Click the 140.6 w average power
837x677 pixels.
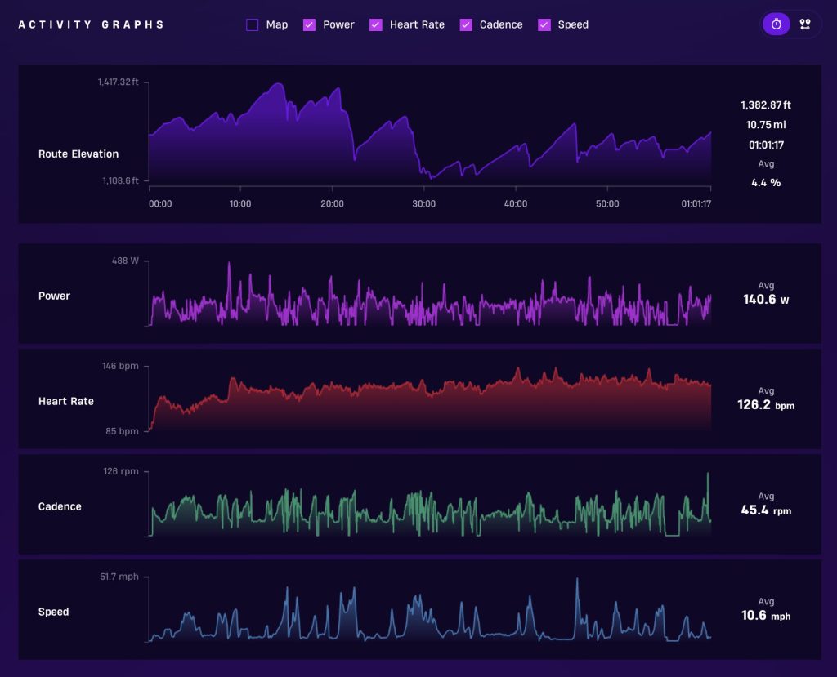pos(765,300)
